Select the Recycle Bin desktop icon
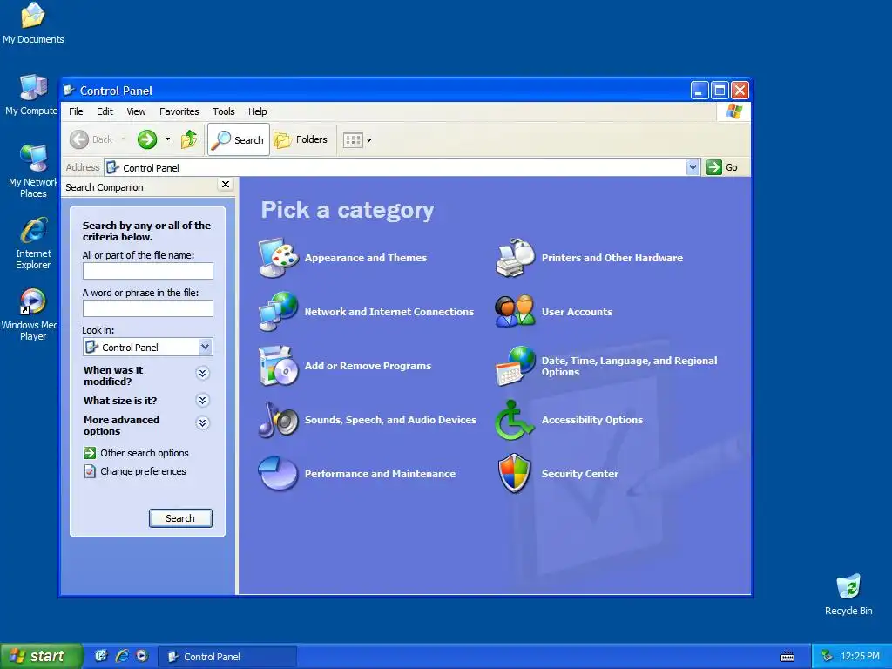Viewport: 892px width, 669px height. pos(848,594)
